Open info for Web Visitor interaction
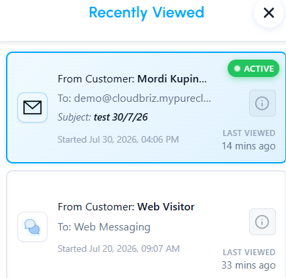Screen dimensions: 286x278 [x=263, y=222]
